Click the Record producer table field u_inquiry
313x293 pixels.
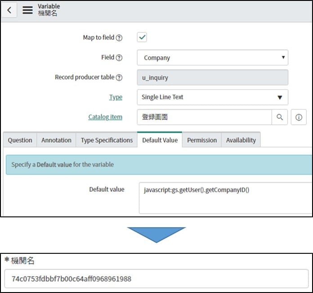coord(212,77)
